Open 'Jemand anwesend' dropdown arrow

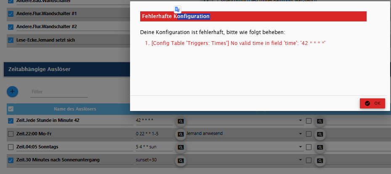pos(301,134)
